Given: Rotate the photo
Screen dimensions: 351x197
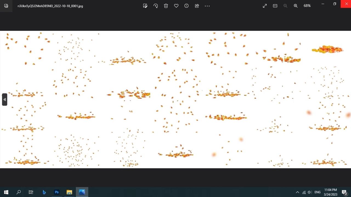Looking at the screenshot, I should [x=155, y=6].
